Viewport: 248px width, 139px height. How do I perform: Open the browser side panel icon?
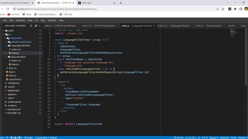(241, 9)
